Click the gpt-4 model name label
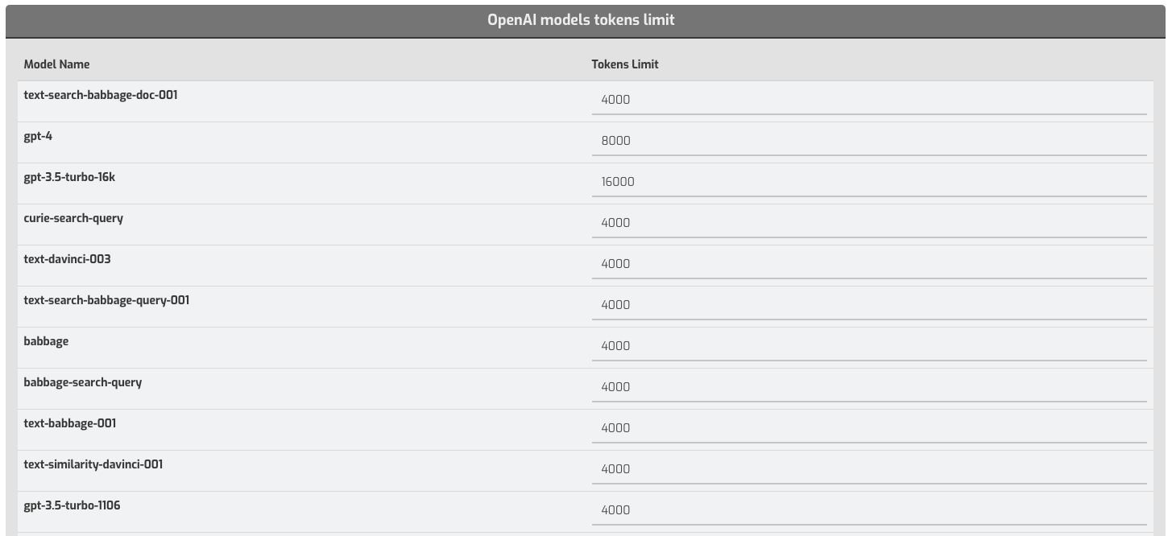Screen dimensions: 1172x536 pyautogui.click(x=38, y=136)
